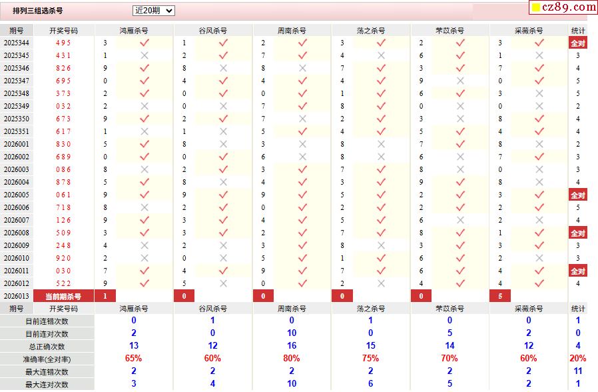This screenshot has height=392, width=598.
Task: Click 芣苡杀号 cross mark in row 2025347
Action: (x=460, y=81)
